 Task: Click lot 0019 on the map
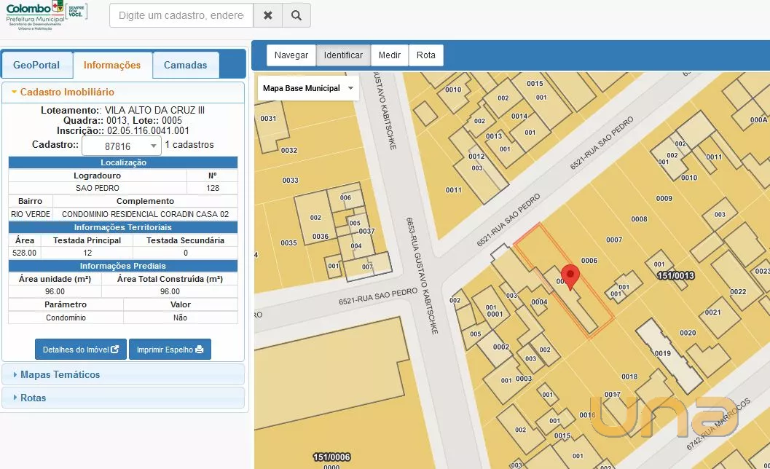pos(662,354)
